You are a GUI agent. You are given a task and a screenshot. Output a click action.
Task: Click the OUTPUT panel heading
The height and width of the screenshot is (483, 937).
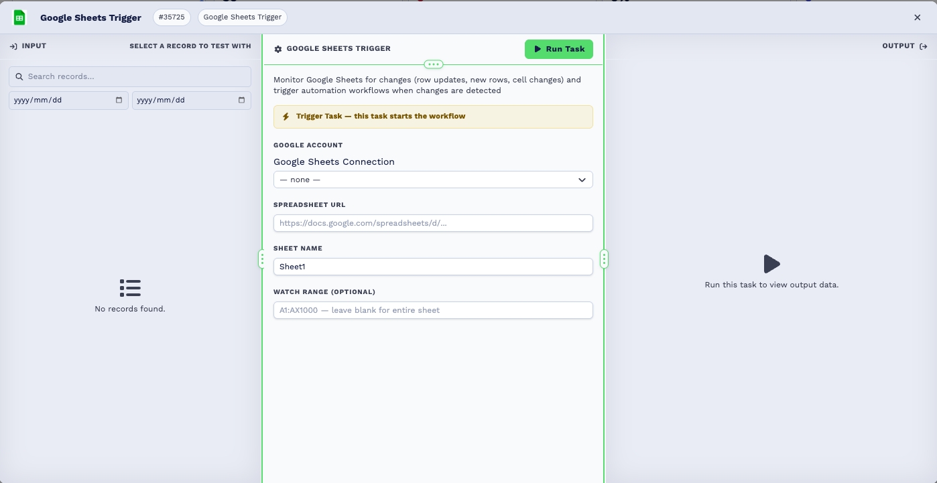tap(898, 46)
